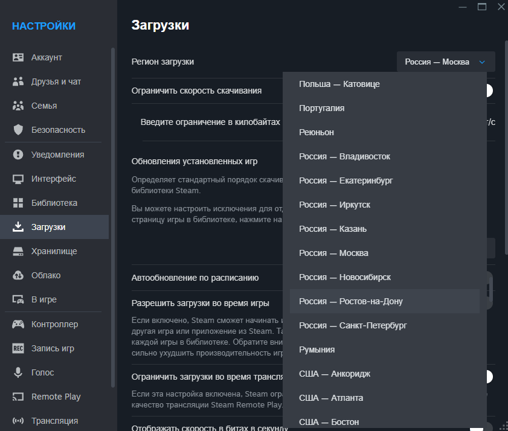Go to Семья settings

click(x=54, y=106)
